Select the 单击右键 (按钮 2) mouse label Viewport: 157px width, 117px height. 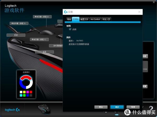click(x=42, y=17)
